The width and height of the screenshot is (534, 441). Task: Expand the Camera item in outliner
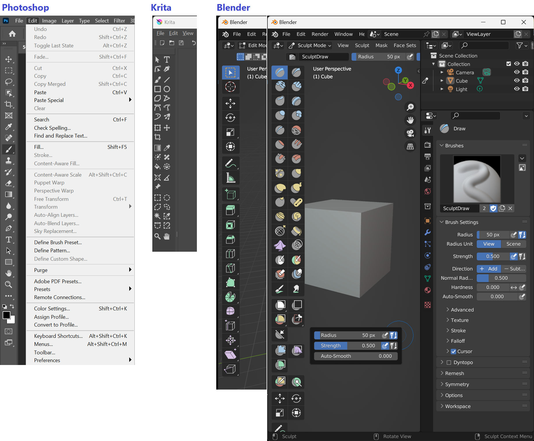pos(441,72)
